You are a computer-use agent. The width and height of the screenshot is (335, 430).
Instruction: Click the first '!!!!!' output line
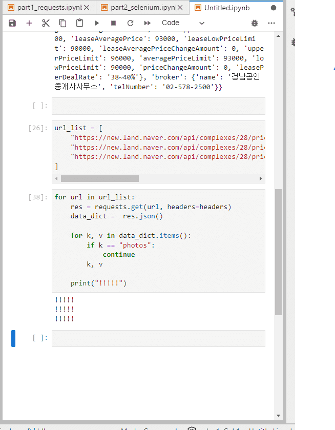65,300
